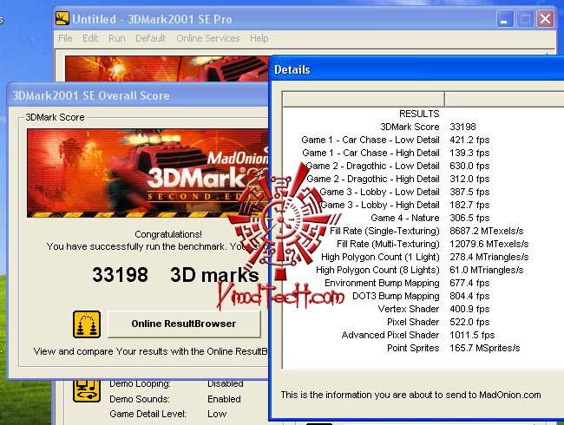Click the 3DMark2001 title bar app icon
Viewport: 564px width, 425px height.
click(62, 18)
